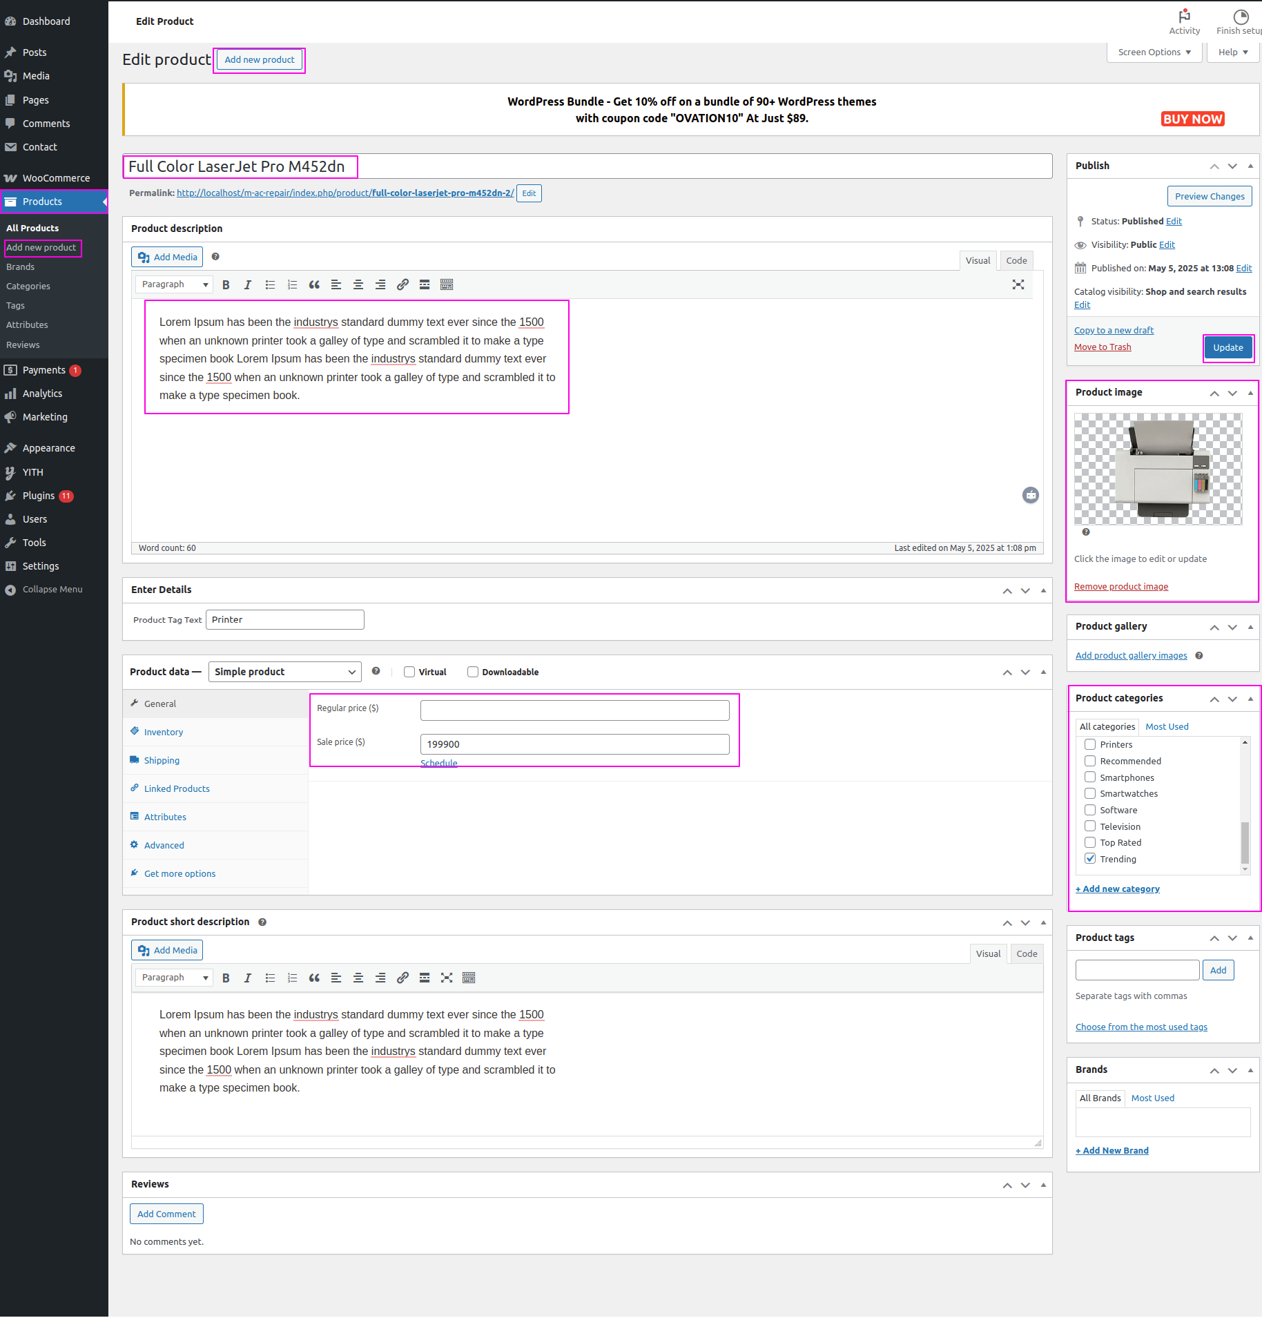Switch product description editor to Code tab
The height and width of the screenshot is (1318, 1262).
[x=1016, y=260]
